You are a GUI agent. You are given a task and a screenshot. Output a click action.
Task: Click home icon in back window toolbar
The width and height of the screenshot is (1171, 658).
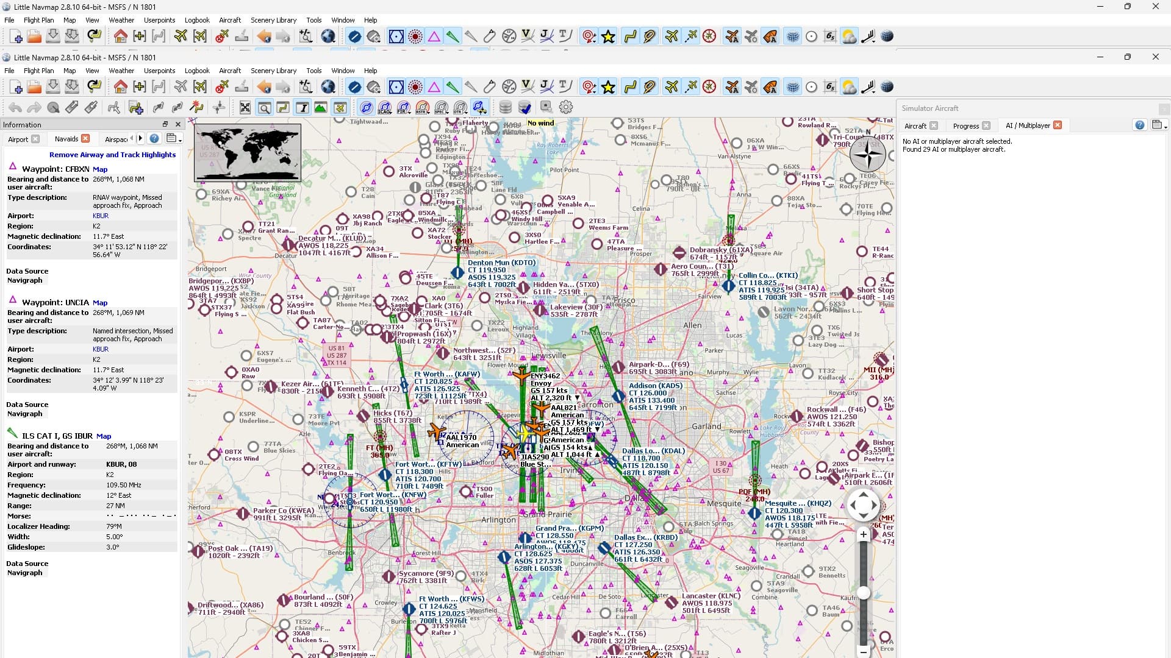click(121, 37)
